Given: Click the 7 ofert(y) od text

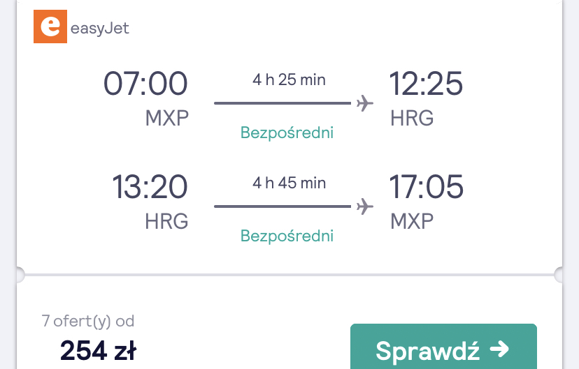Looking at the screenshot, I should click(x=88, y=321).
